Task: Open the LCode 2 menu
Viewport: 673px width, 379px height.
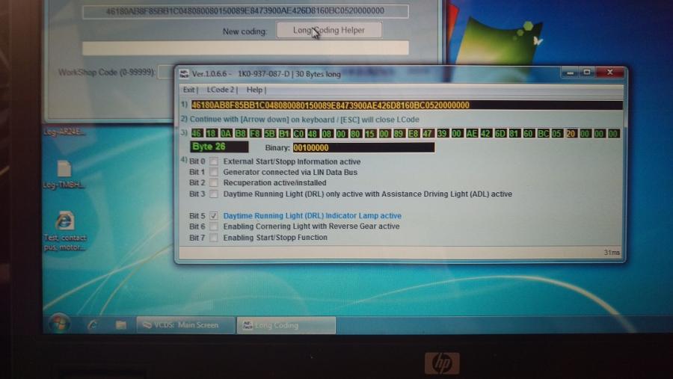Action: 221,90
